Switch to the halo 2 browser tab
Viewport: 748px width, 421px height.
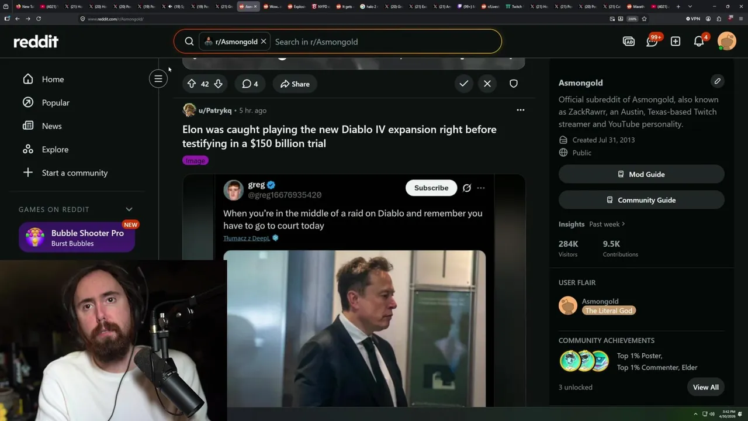click(x=369, y=6)
